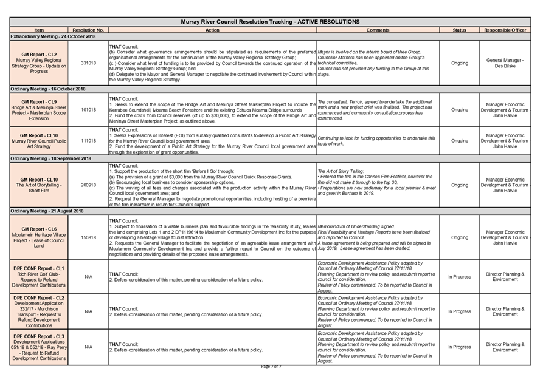Select The Art of Storytelling - Short Film item
Screen dimensions: 543x380
click(38, 184)
